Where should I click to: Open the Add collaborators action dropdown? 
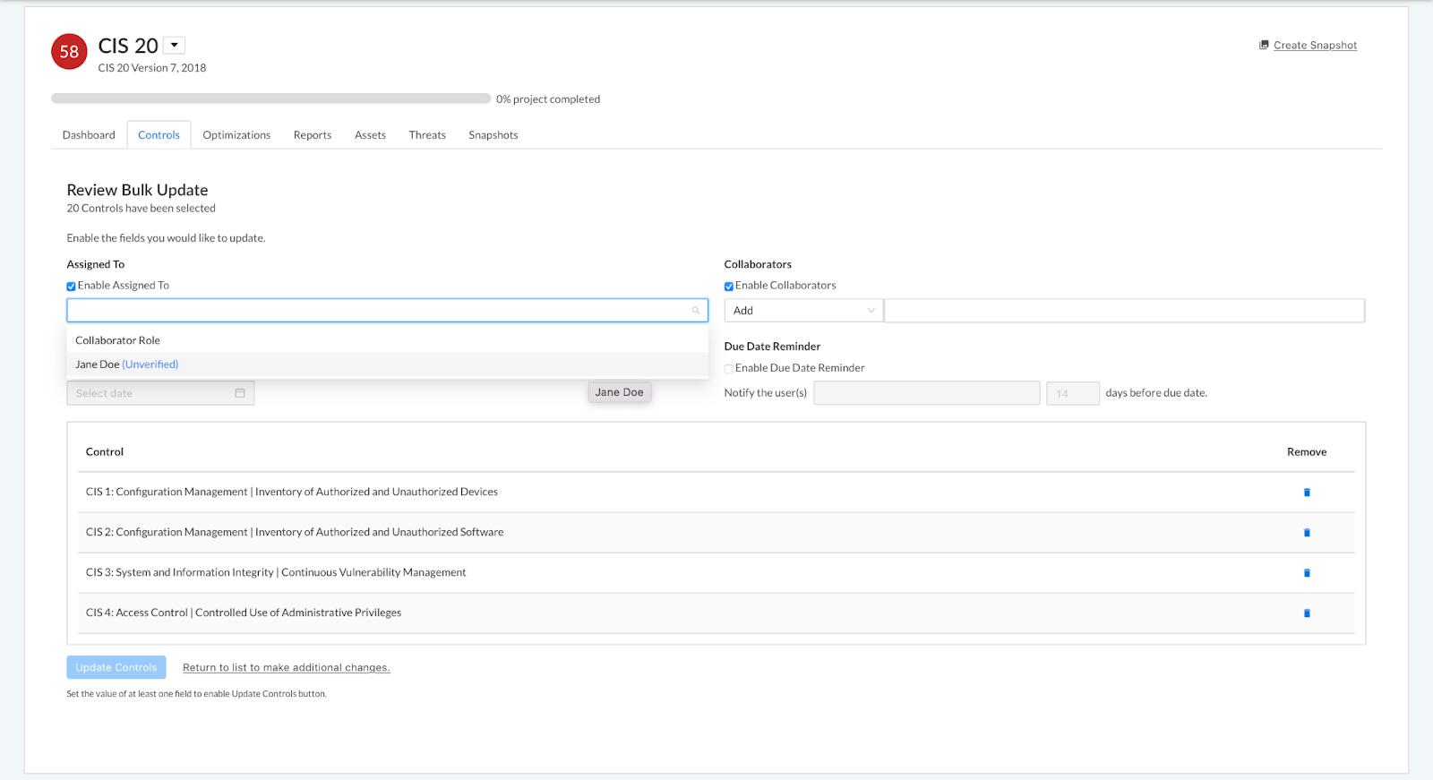pos(803,311)
